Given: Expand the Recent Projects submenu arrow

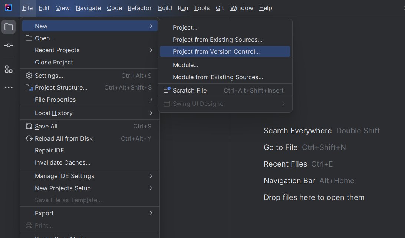Looking at the screenshot, I should (x=151, y=50).
